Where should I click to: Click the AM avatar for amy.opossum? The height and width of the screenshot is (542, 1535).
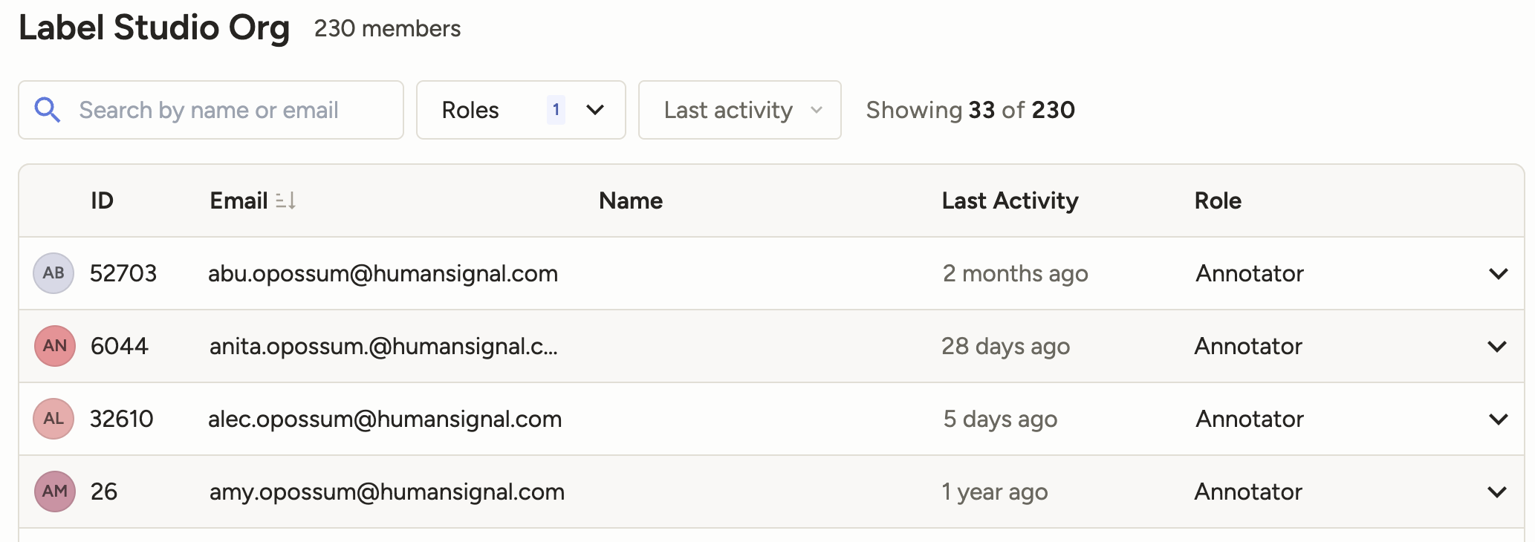(x=55, y=492)
